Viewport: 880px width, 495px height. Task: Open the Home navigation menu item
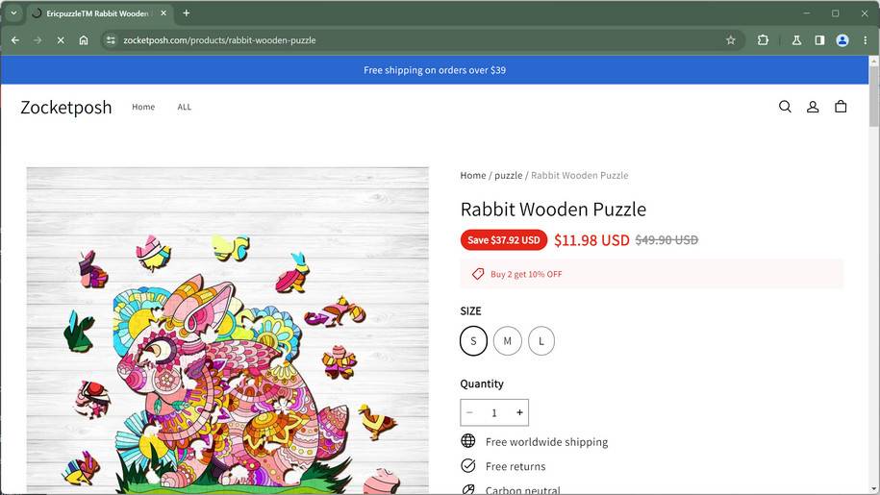[x=143, y=107]
